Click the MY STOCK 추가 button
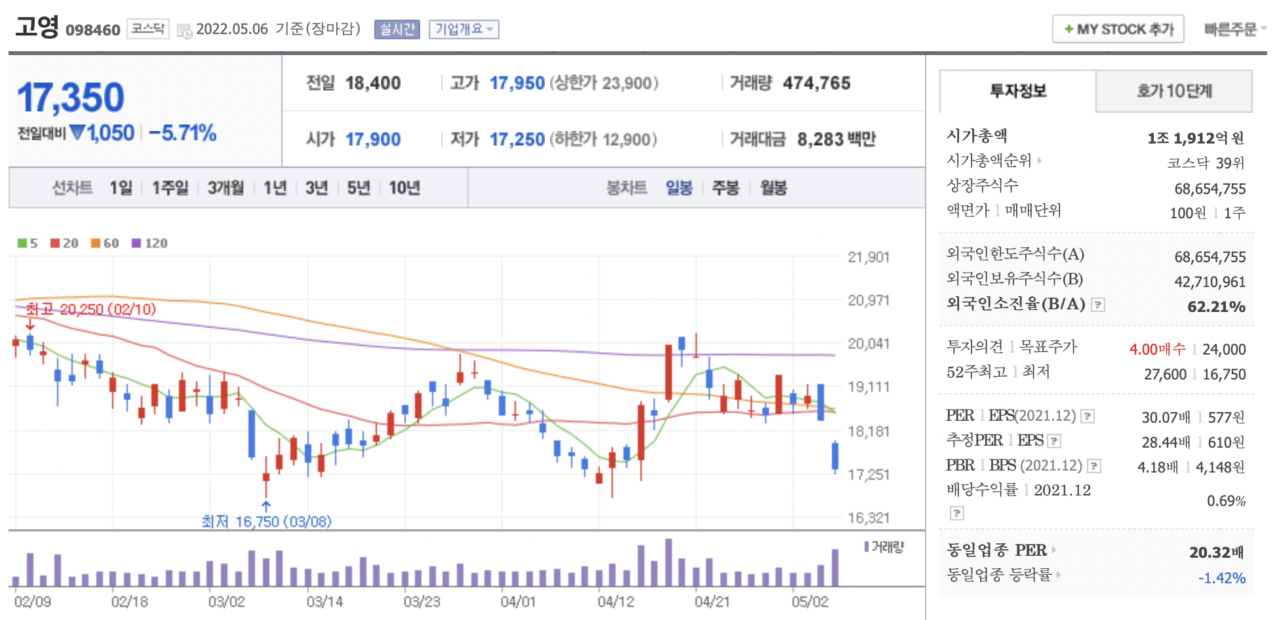1277x620 pixels. 1118,29
